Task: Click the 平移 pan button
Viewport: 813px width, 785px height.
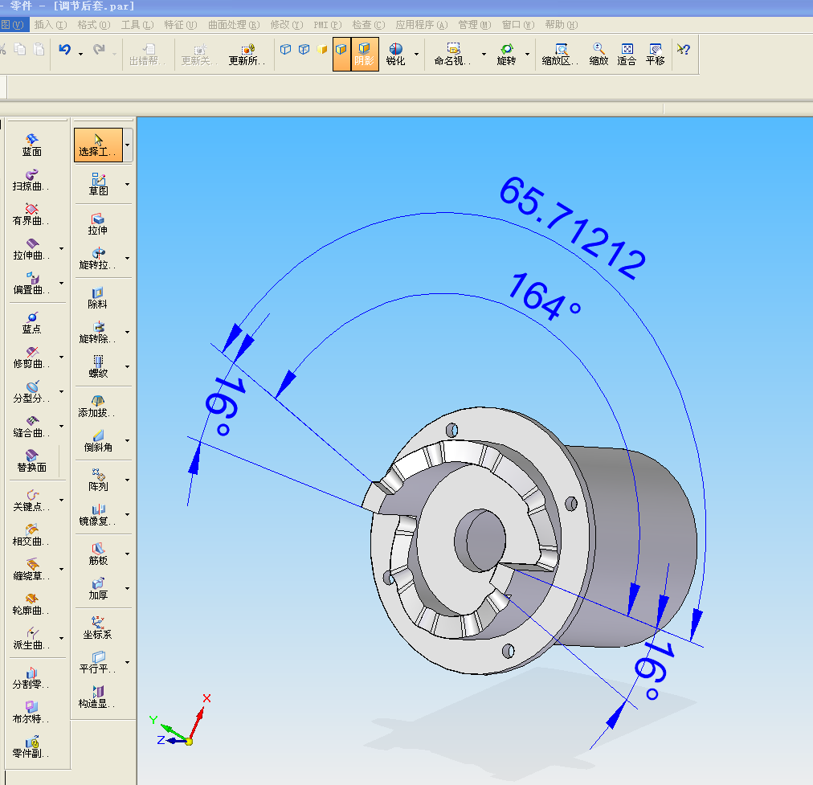Action: 656,54
